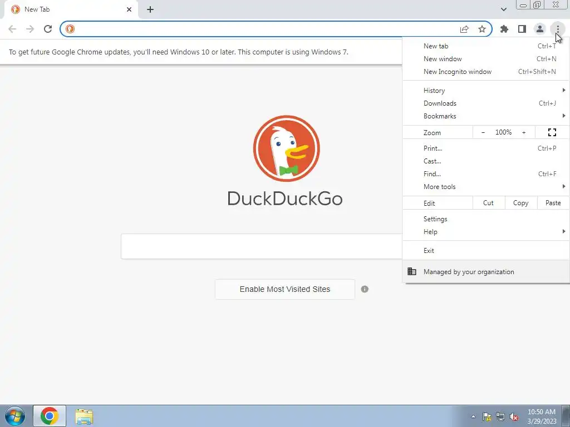Click the 100% zoom value
This screenshot has height=427, width=570.
coord(503,132)
